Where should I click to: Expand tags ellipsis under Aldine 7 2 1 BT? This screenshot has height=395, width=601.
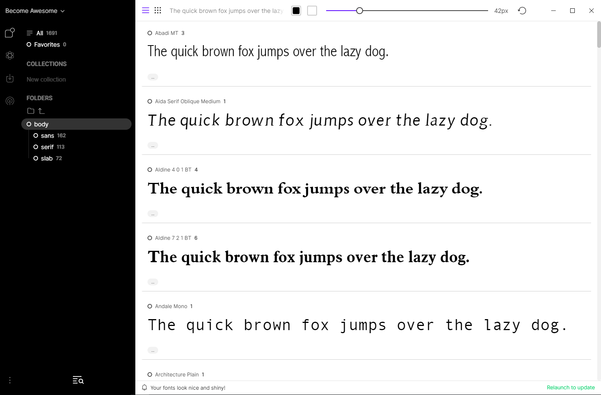click(153, 282)
